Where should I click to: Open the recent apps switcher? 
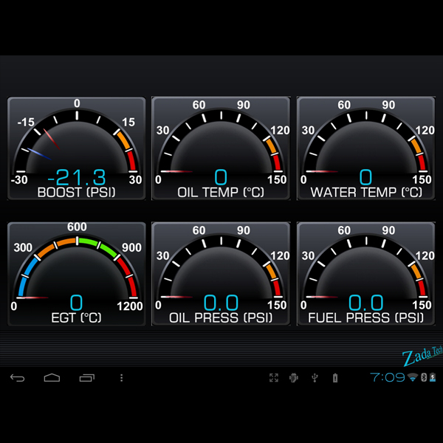(x=86, y=378)
